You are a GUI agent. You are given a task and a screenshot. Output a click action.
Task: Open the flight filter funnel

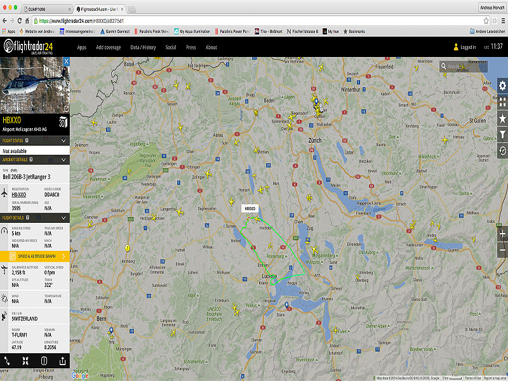[502, 135]
